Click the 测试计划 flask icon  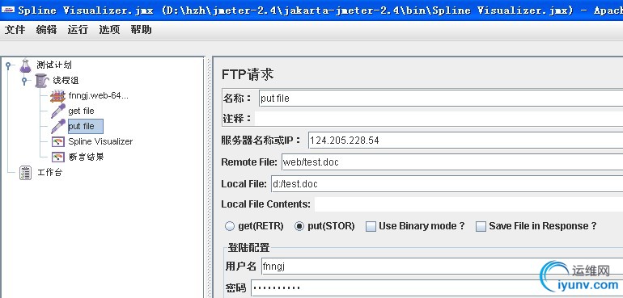(x=25, y=65)
